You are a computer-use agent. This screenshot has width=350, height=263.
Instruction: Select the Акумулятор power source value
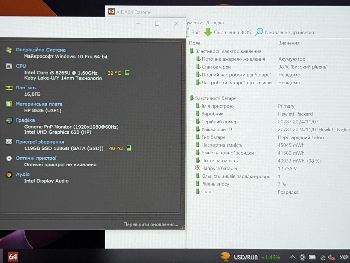[x=292, y=59]
